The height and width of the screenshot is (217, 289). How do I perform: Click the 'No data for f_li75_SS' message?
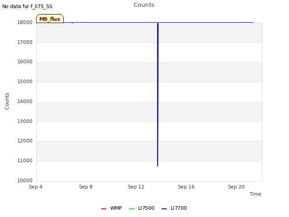pyautogui.click(x=27, y=6)
